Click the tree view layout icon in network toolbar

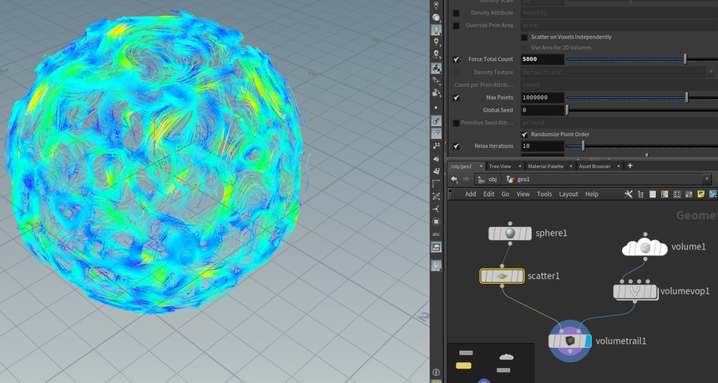pos(641,194)
